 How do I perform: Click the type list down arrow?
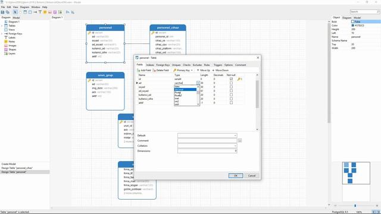click(198, 104)
